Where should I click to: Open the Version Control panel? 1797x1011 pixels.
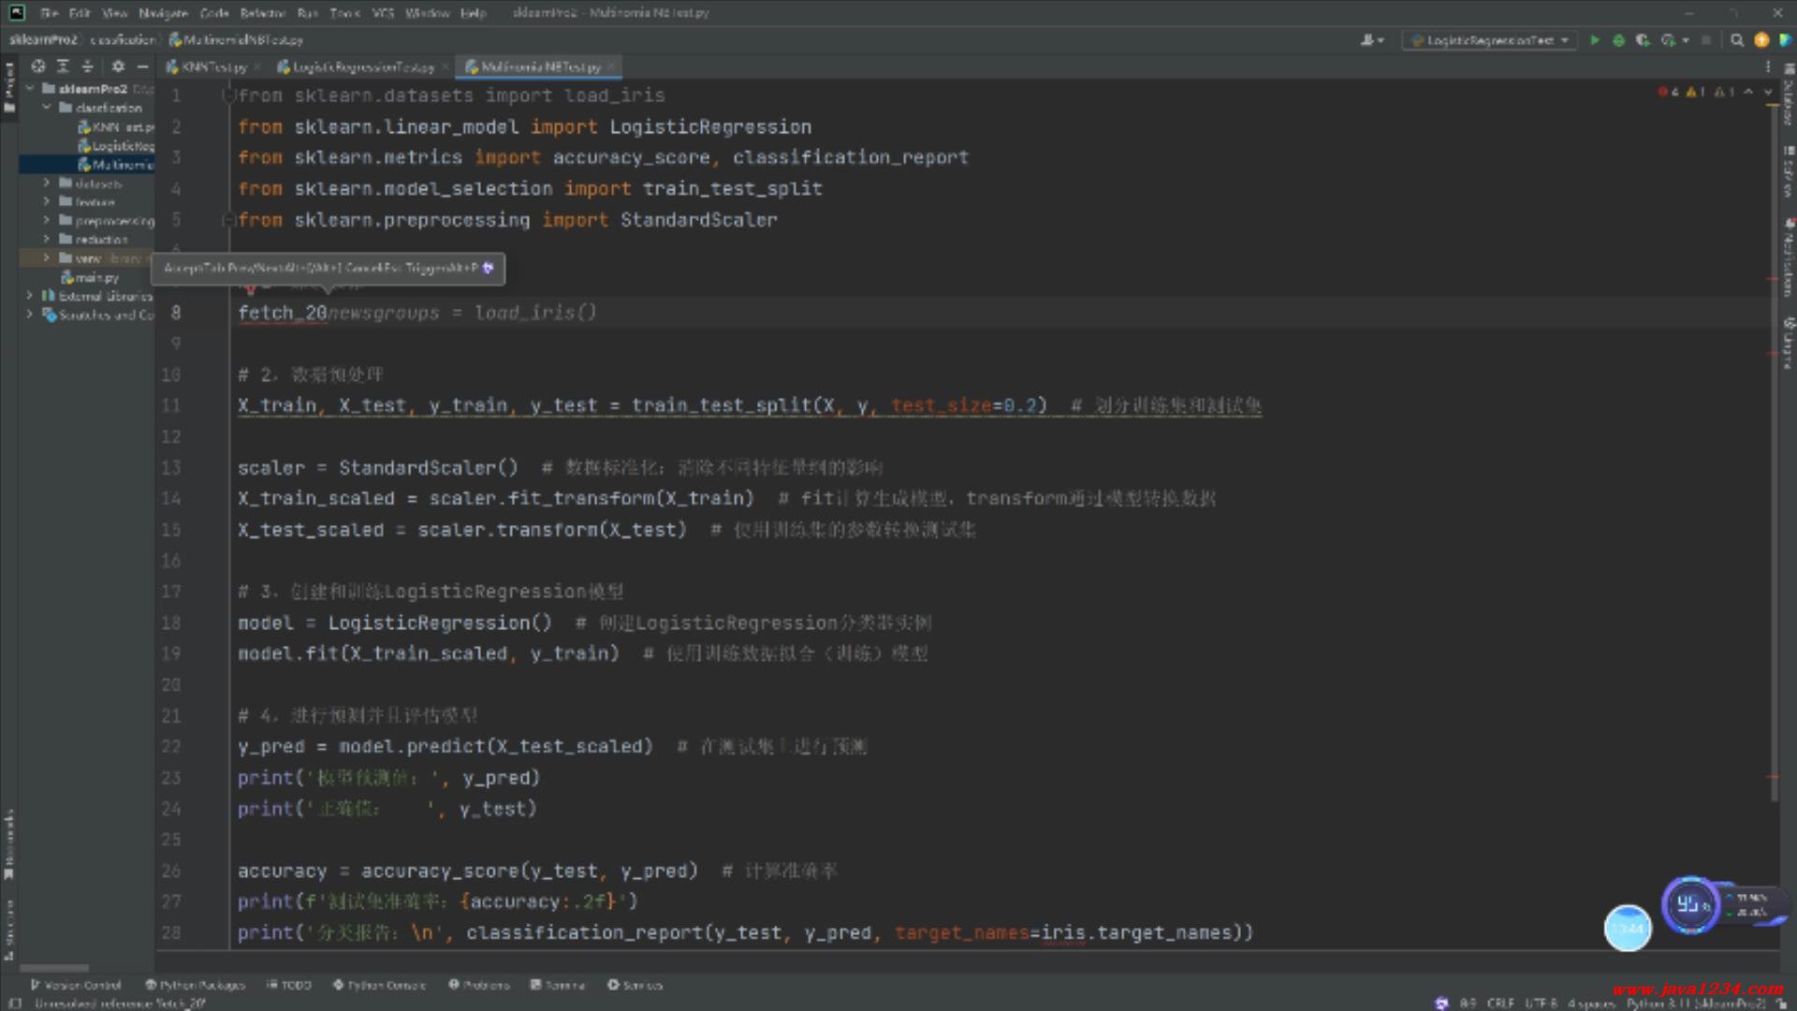coord(75,985)
